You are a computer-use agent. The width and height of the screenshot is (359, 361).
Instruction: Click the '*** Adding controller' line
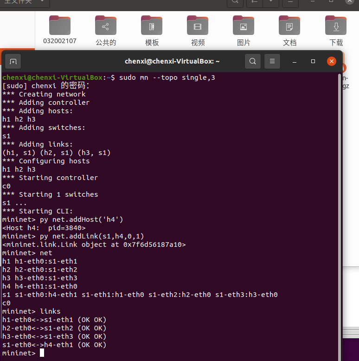point(46,103)
